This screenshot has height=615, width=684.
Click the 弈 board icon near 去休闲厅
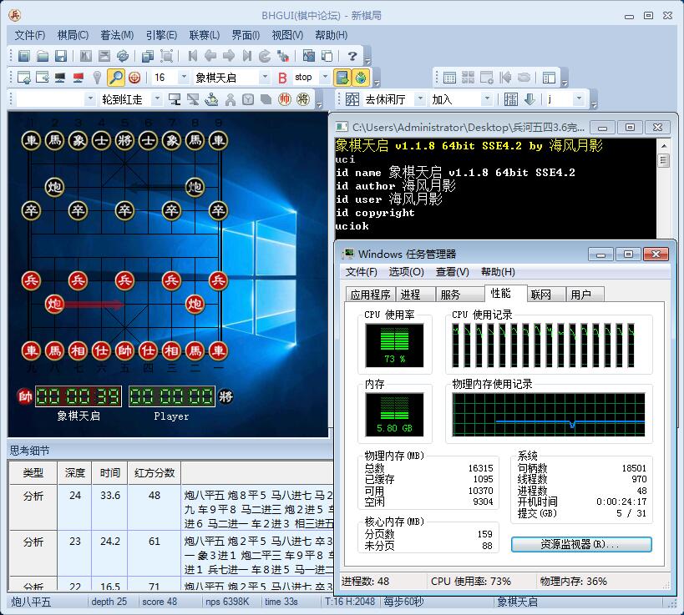(352, 99)
